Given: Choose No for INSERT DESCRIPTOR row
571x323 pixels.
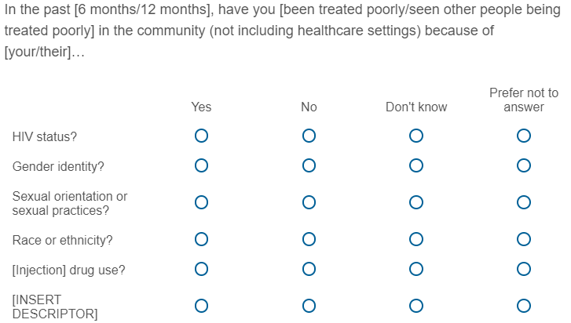Looking at the screenshot, I should point(309,306).
